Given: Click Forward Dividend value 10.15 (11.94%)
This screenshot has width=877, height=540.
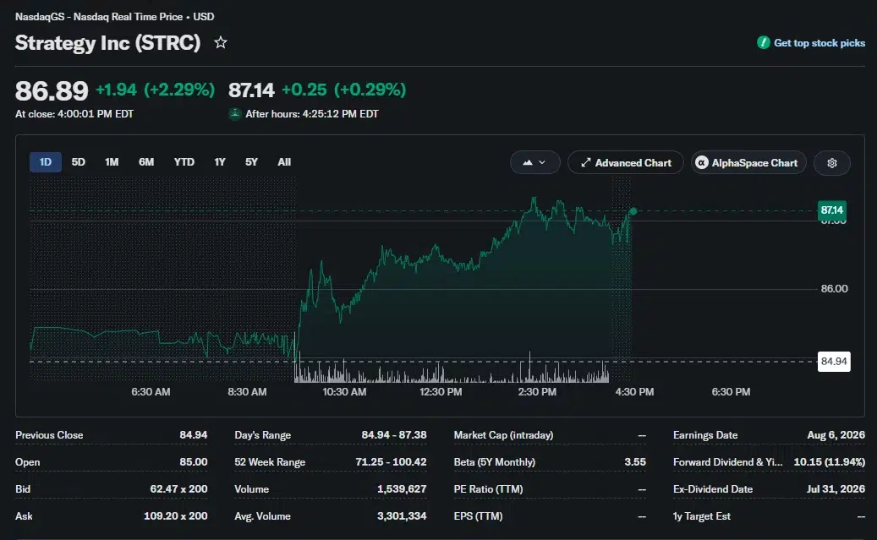Looking at the screenshot, I should point(830,461).
